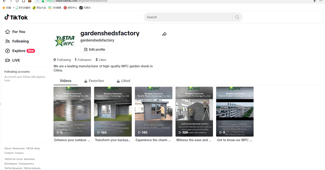Click the share profile arrow icon

tap(164, 34)
